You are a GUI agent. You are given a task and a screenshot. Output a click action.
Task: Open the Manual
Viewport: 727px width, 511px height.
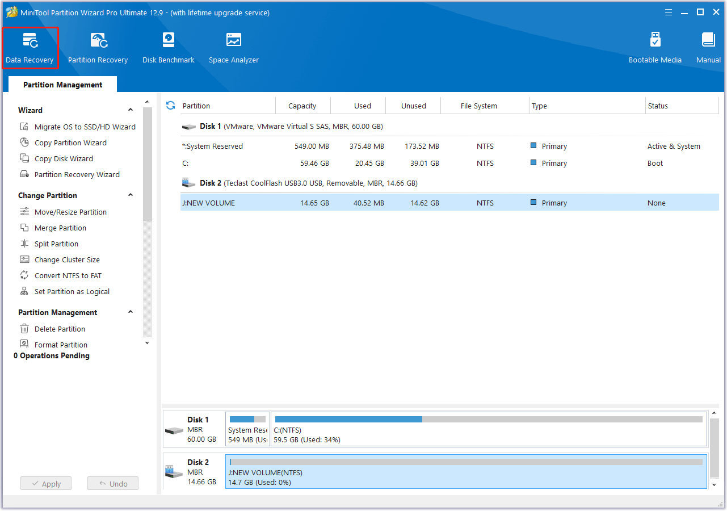click(x=708, y=48)
